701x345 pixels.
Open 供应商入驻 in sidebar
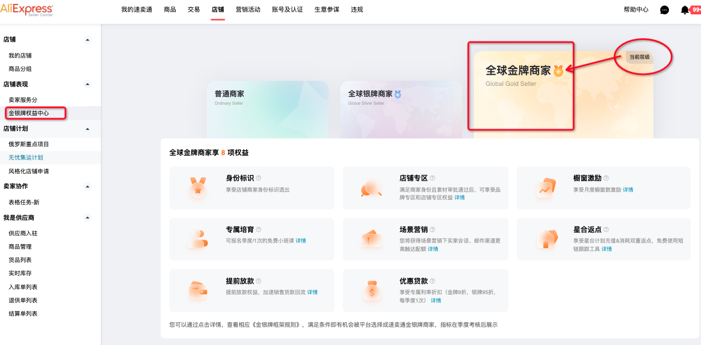23,233
